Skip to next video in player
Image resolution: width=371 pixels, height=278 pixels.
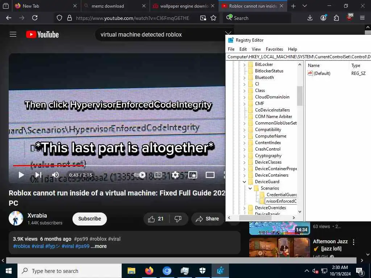[x=38, y=175]
